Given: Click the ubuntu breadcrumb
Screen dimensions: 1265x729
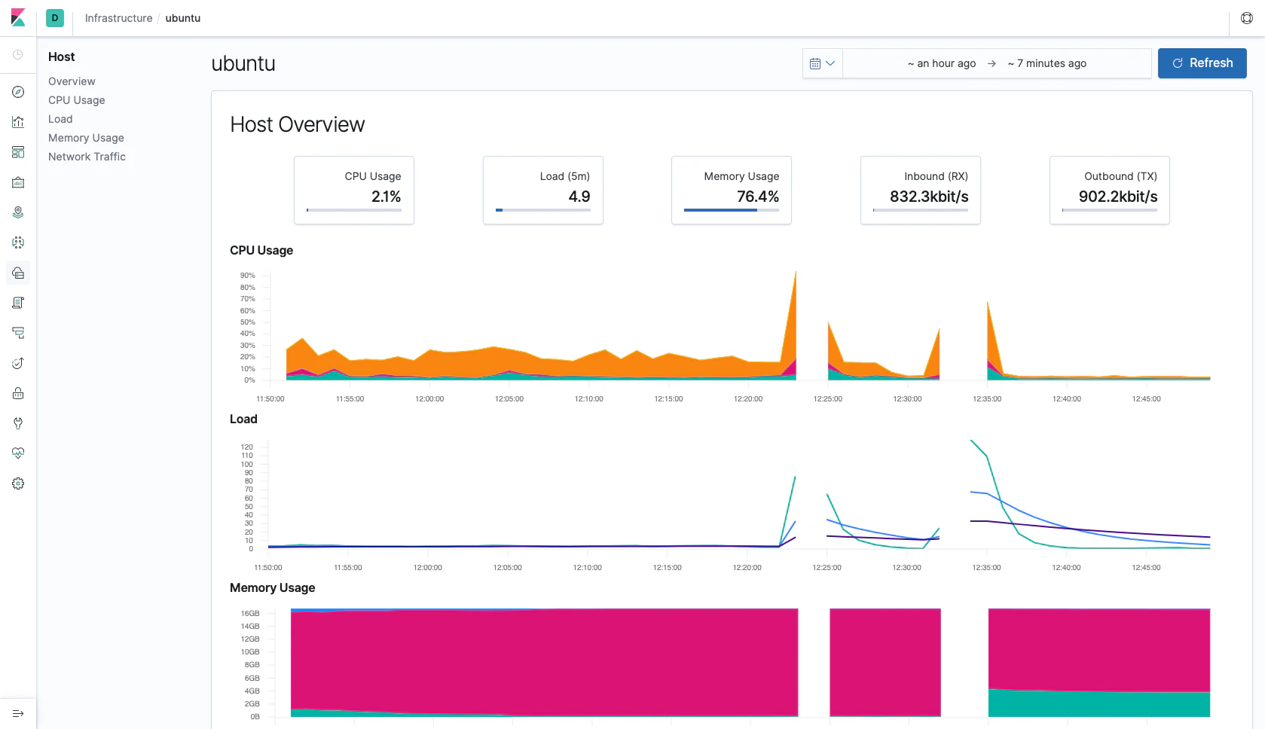Looking at the screenshot, I should pos(183,18).
